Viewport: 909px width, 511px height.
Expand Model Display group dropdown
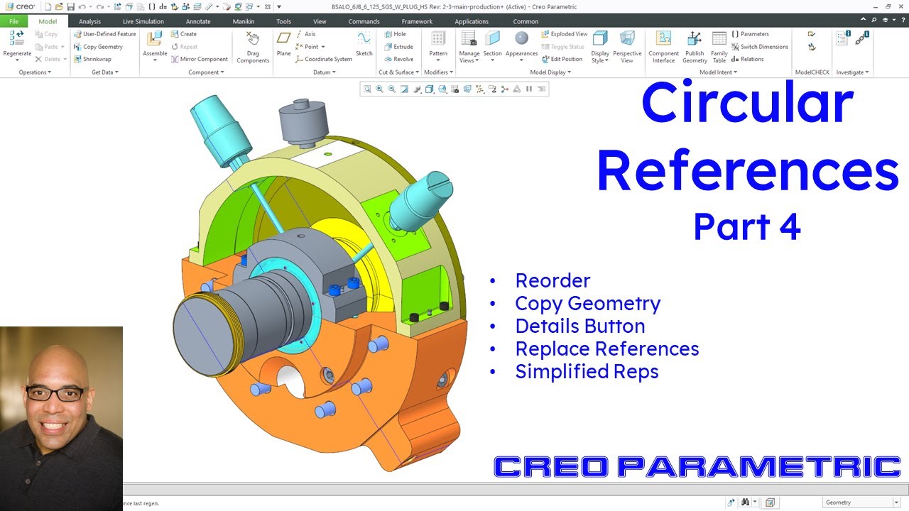pyautogui.click(x=550, y=72)
